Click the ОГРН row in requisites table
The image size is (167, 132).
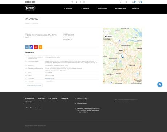coord(62,75)
